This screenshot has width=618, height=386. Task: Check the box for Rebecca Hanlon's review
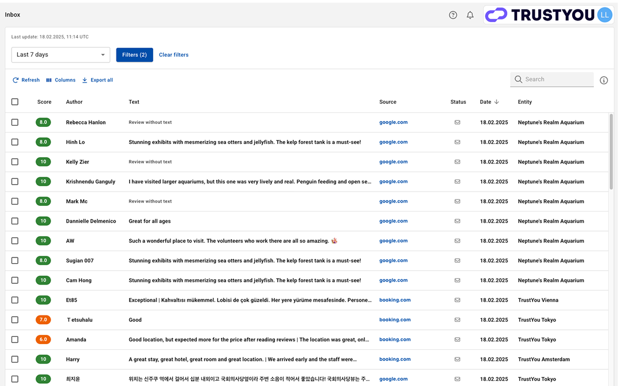coord(15,123)
